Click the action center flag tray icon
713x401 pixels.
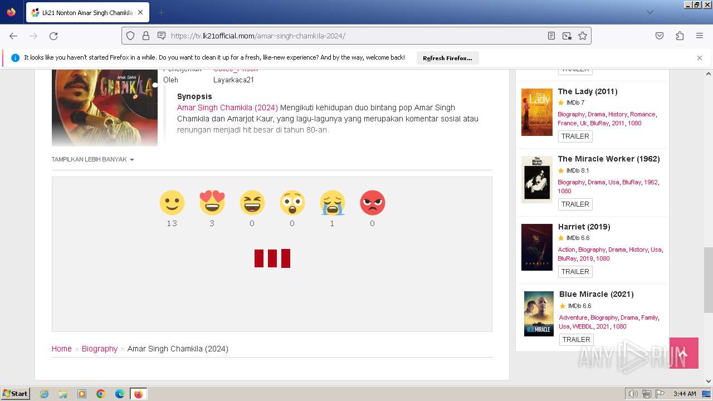[x=660, y=394]
